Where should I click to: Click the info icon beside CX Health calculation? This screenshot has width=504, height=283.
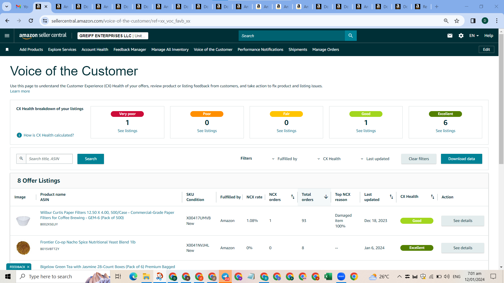[x=19, y=135]
